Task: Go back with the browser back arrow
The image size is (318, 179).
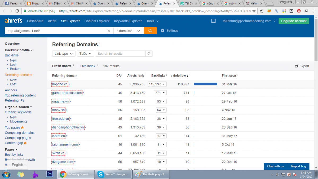Action: tap(4, 11)
